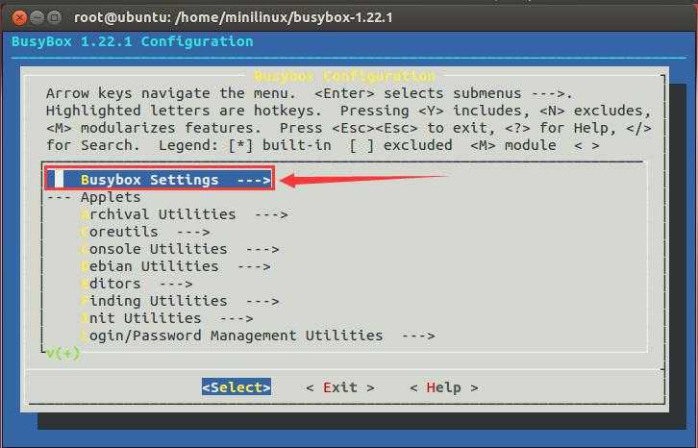Open Finding Utilities submenu
The width and height of the screenshot is (698, 448).
pyautogui.click(x=180, y=301)
